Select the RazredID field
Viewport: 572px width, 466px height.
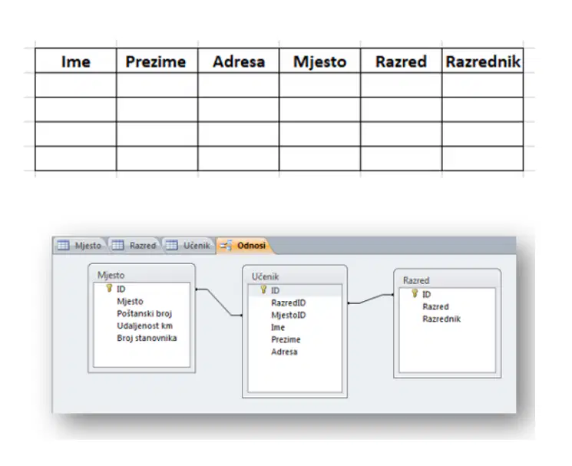pos(289,303)
